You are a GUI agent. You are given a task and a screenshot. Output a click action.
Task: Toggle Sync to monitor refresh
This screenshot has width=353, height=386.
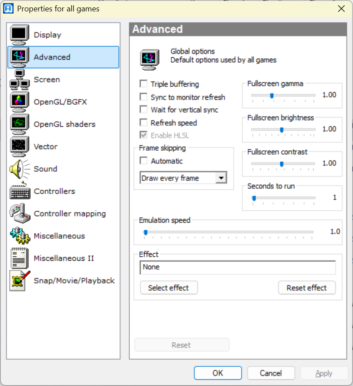(x=143, y=97)
